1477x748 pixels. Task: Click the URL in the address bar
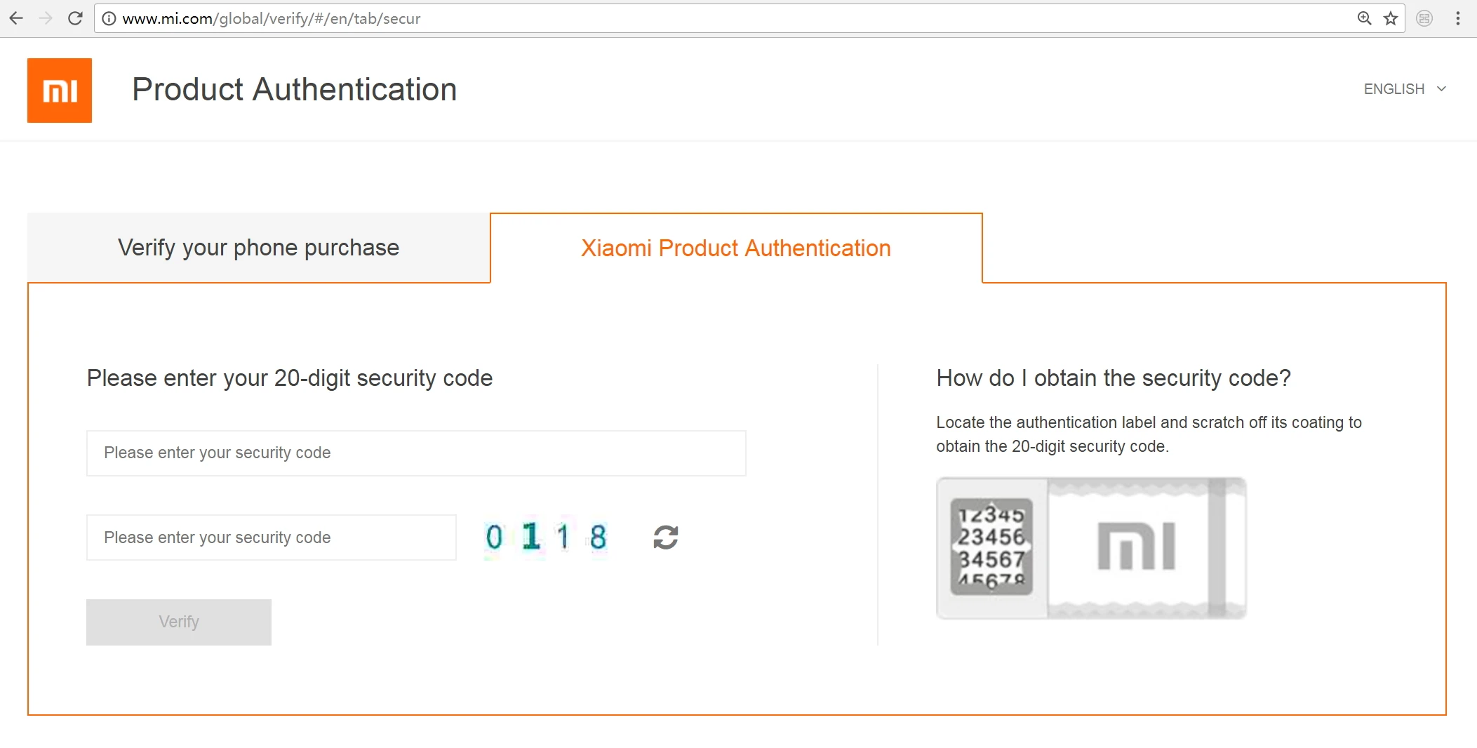click(x=272, y=19)
